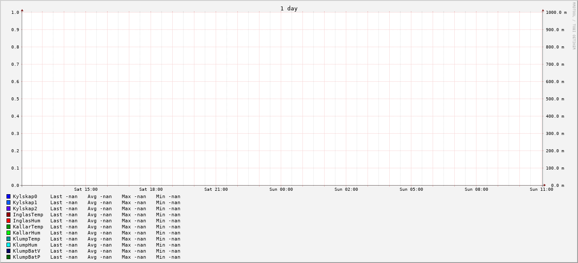Image resolution: width=578 pixels, height=263 pixels.
Task: Click the KlumpBatP legend label text
Action: pos(26,257)
